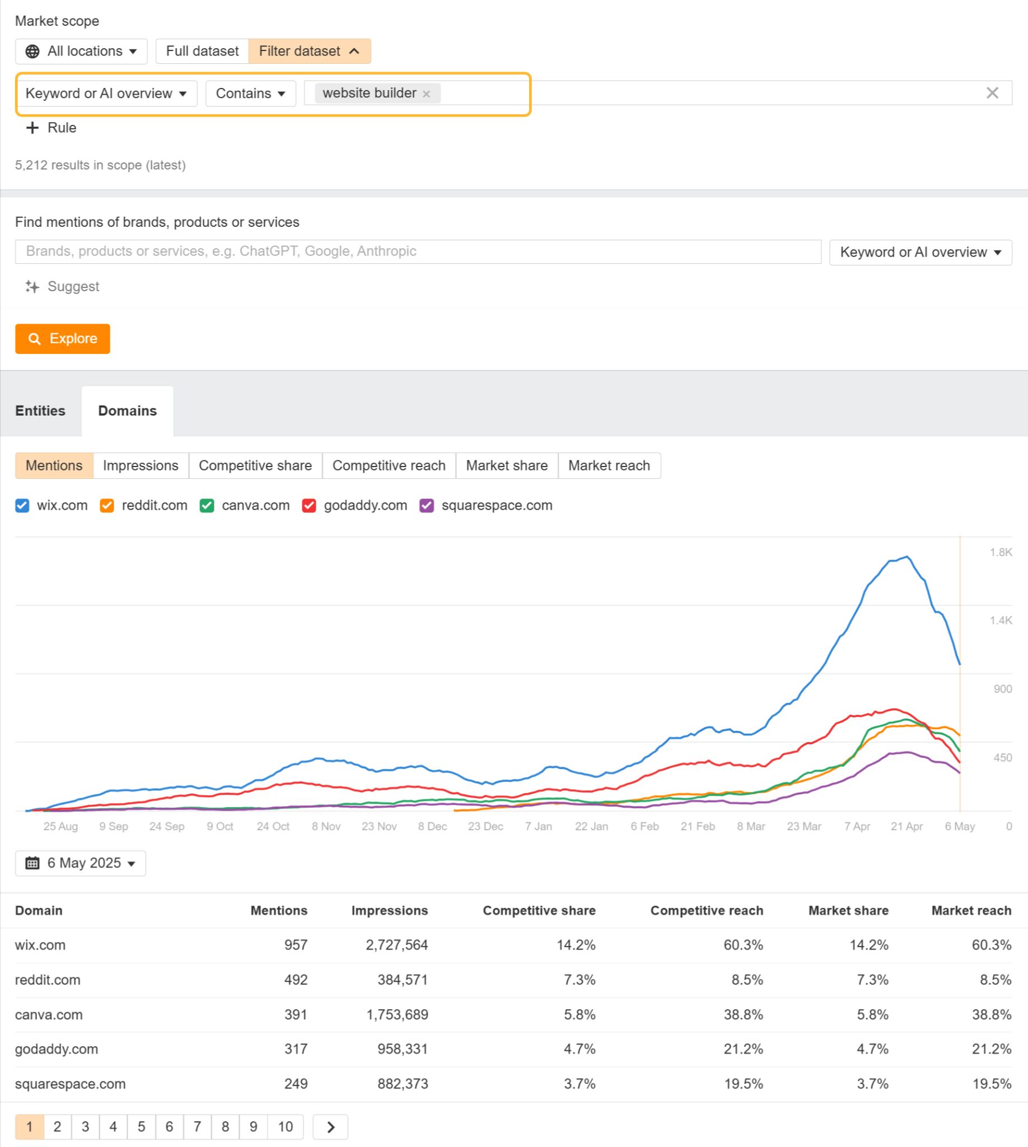Click the 6 May marker on chart timeline
1028x1147 pixels.
(x=960, y=826)
